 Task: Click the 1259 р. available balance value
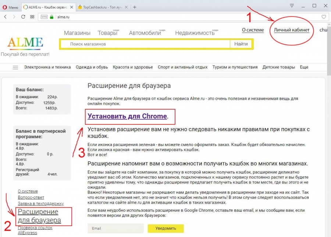(x=49, y=103)
